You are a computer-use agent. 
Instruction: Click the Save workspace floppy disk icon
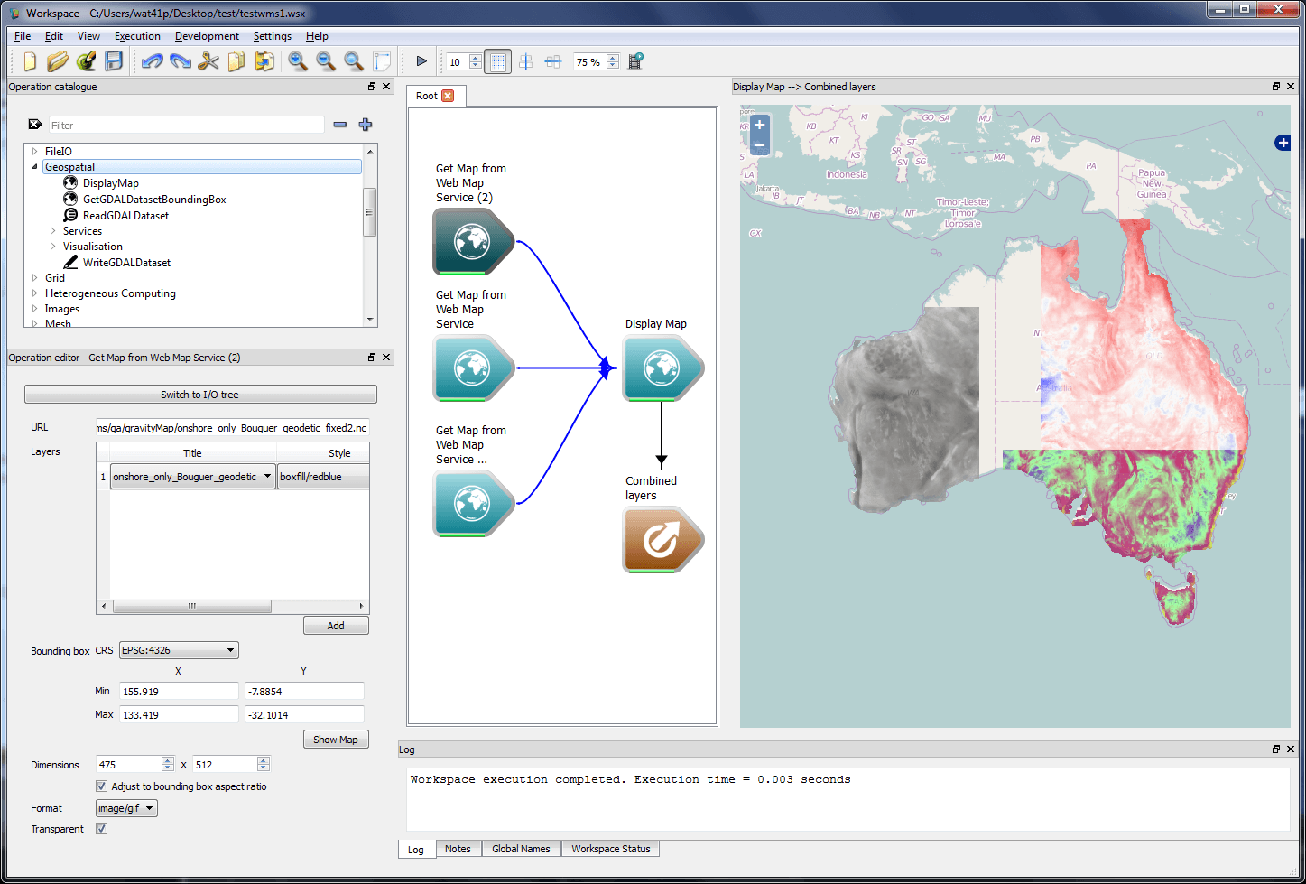(x=114, y=61)
